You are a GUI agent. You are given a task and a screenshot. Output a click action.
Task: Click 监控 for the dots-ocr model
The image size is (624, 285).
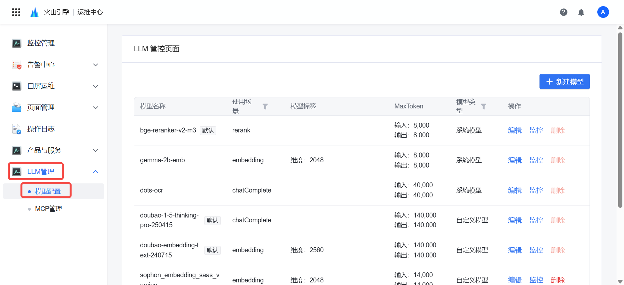[536, 191]
